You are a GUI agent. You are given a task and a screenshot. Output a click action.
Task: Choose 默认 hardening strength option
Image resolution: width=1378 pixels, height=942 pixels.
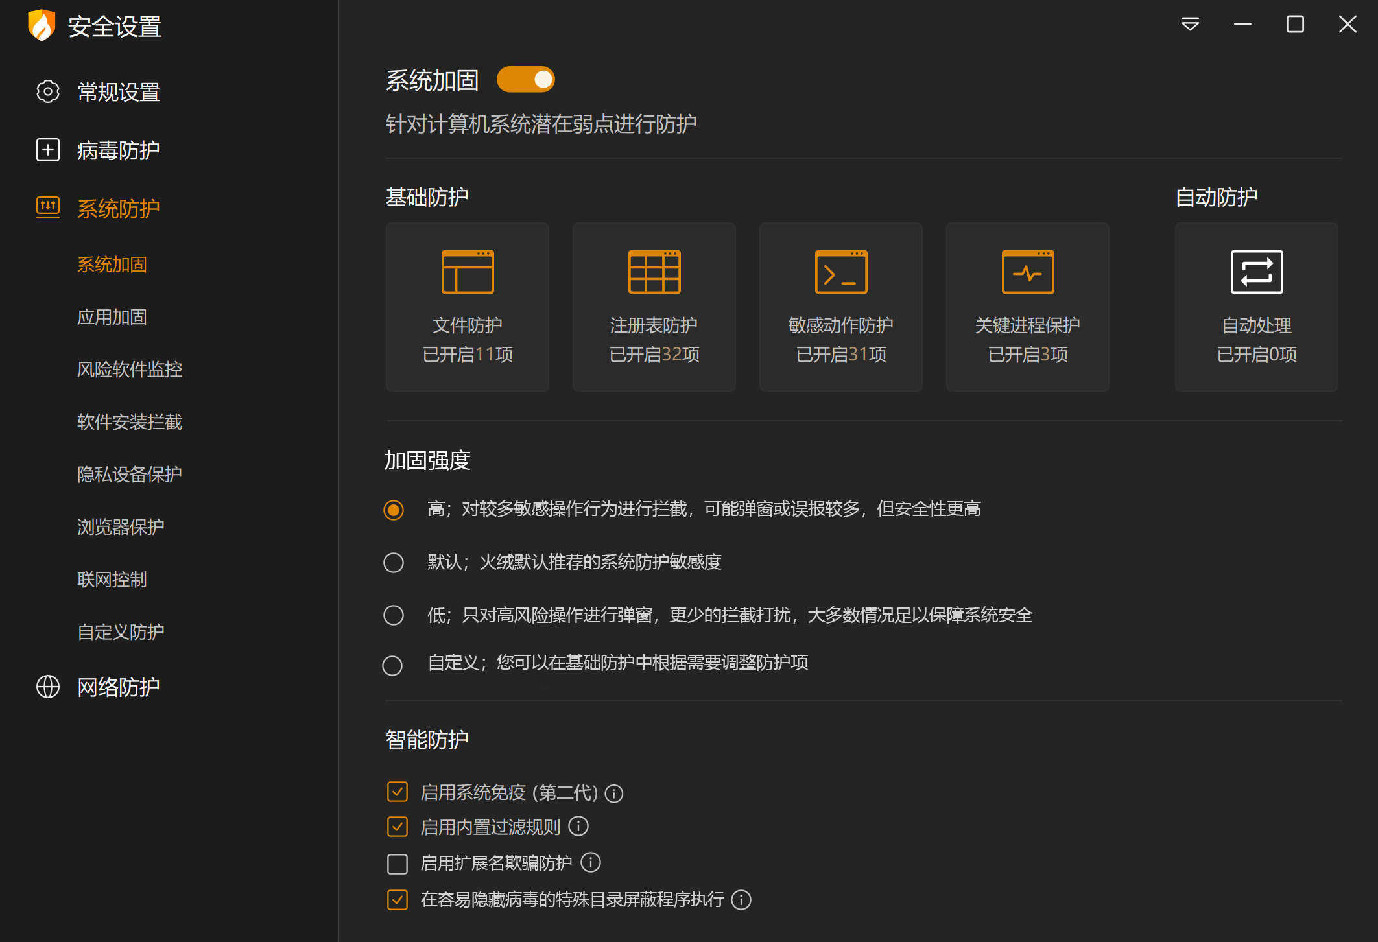tap(393, 563)
